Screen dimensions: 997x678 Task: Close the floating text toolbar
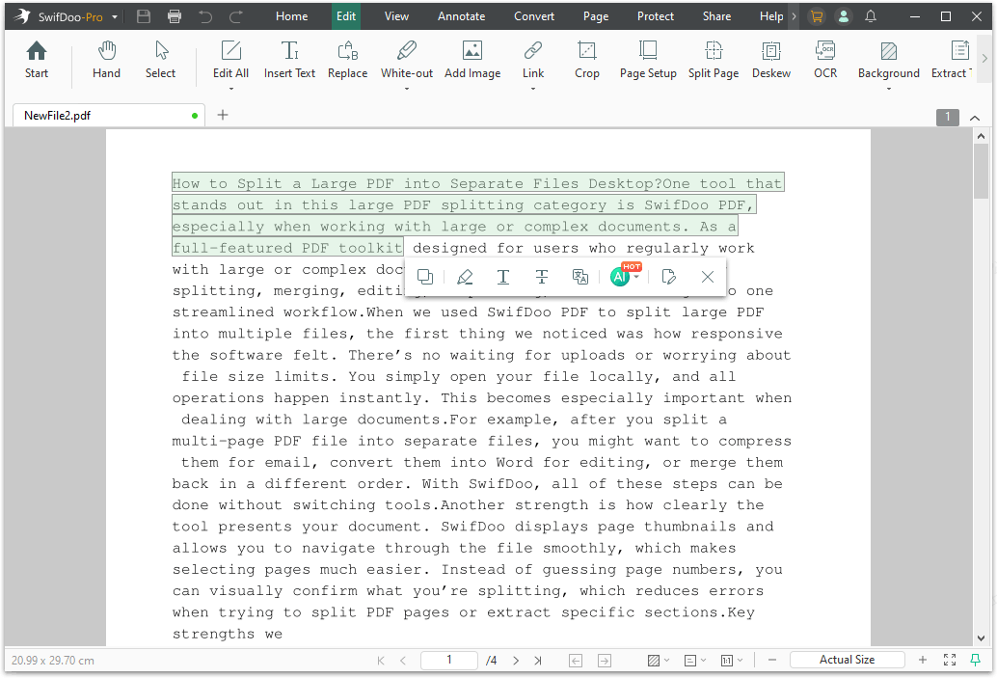point(708,277)
